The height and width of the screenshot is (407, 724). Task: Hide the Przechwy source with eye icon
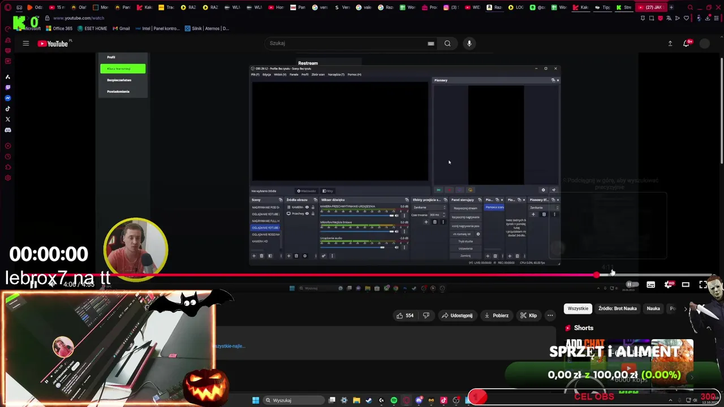pyautogui.click(x=307, y=214)
